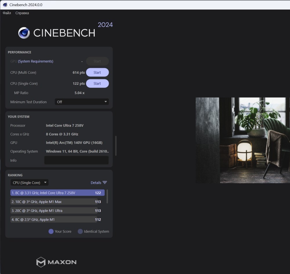Click the Your Score legend circle
This screenshot has width=290, height=274.
[51, 231]
